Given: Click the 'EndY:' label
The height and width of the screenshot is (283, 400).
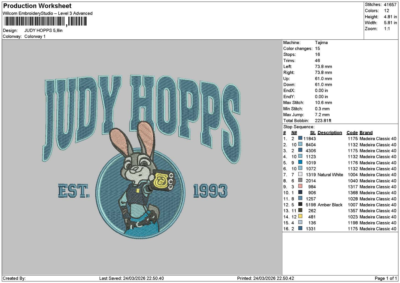Looking at the screenshot, I should click(289, 97).
